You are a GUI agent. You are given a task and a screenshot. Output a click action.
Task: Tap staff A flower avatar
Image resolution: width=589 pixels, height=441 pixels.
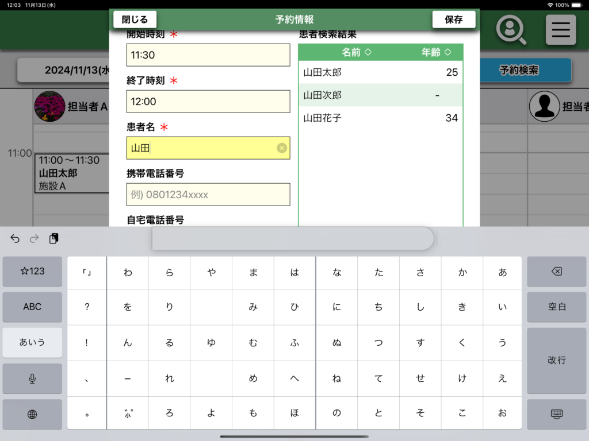tap(49, 106)
